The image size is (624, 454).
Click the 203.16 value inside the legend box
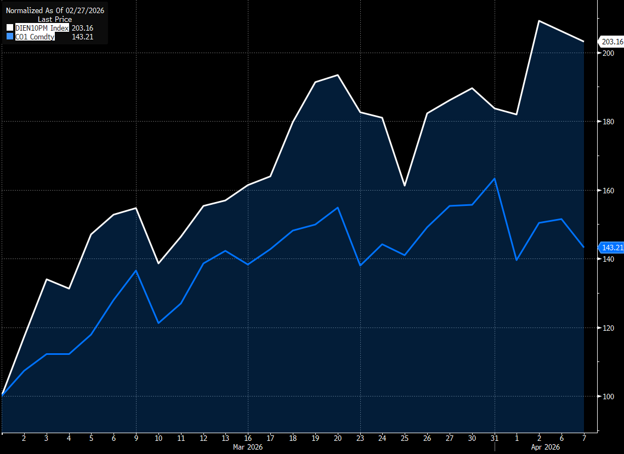[x=83, y=27]
